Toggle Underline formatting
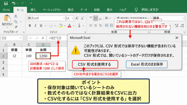This screenshot has width=187, height=105. pos(41,25)
